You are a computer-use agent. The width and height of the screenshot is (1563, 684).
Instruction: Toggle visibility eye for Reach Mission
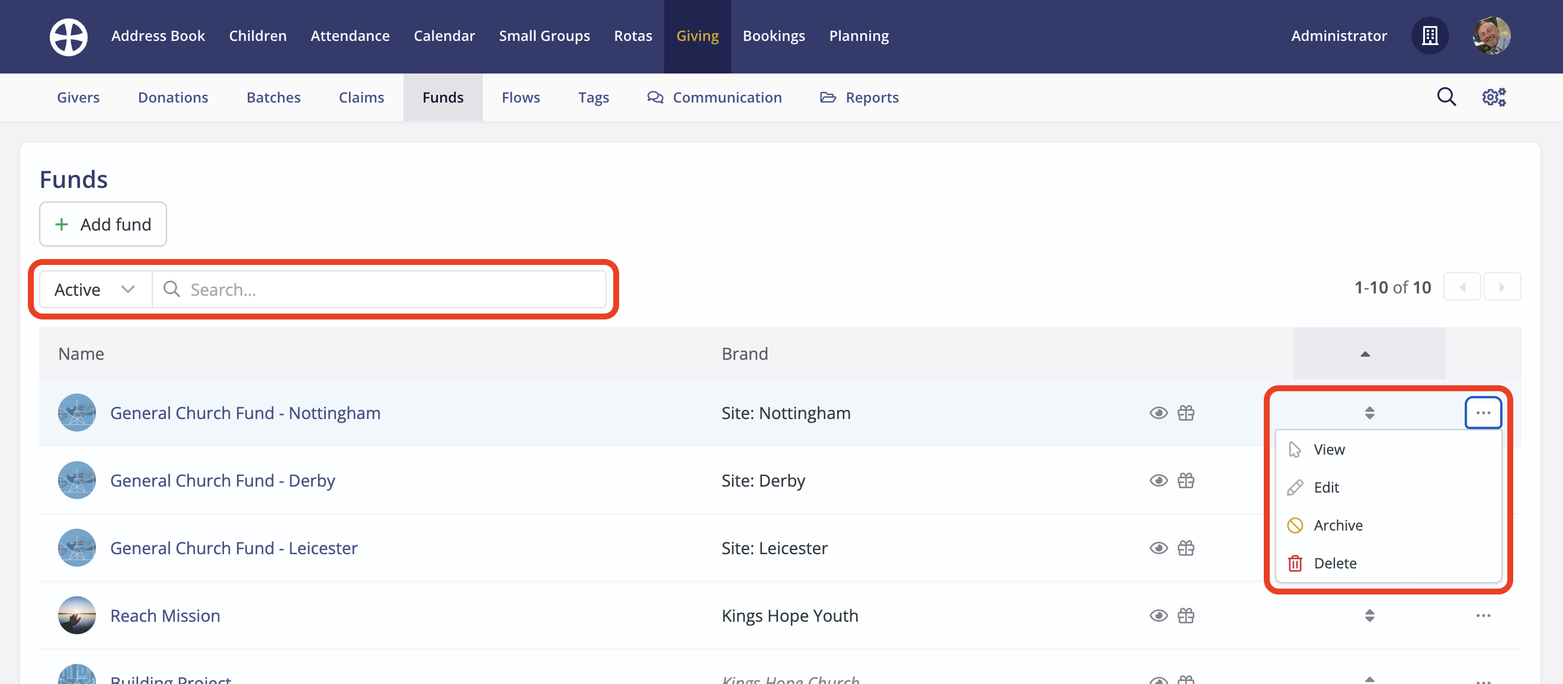tap(1158, 615)
